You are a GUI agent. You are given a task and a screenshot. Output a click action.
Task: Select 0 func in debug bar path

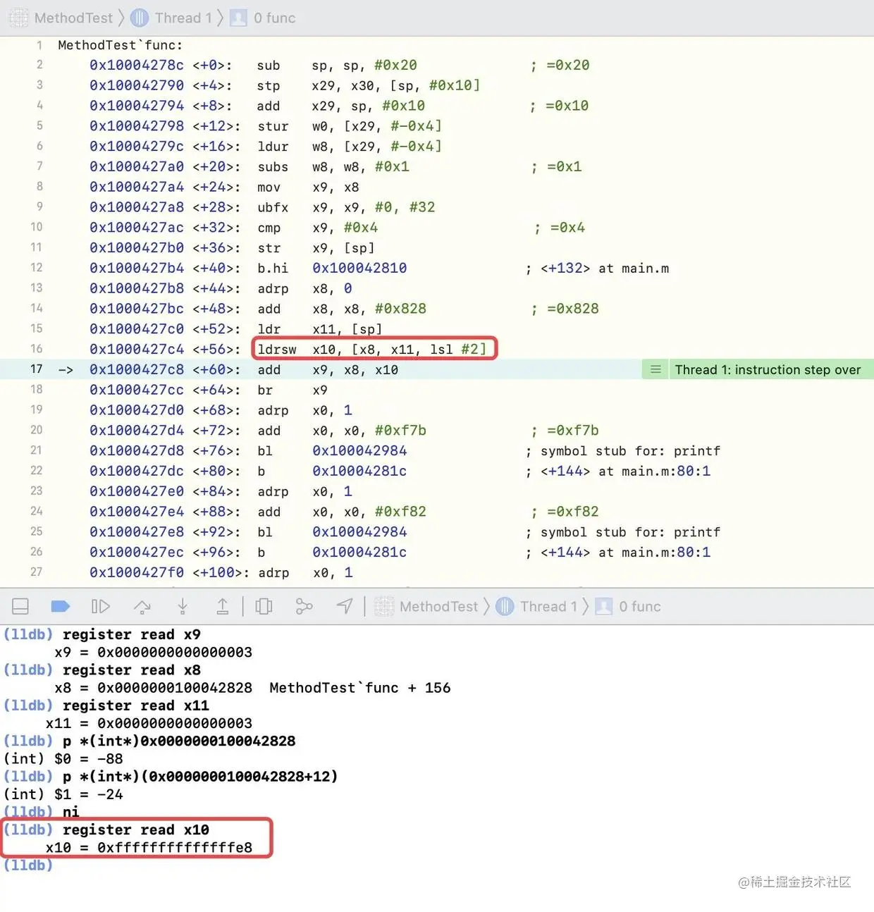pyautogui.click(x=640, y=607)
